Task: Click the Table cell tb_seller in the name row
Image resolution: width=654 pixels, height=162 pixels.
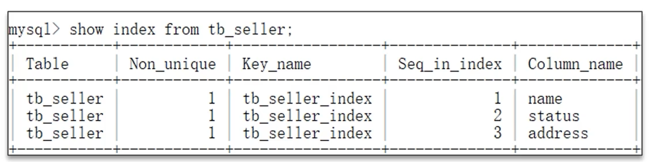Action: tap(65, 99)
